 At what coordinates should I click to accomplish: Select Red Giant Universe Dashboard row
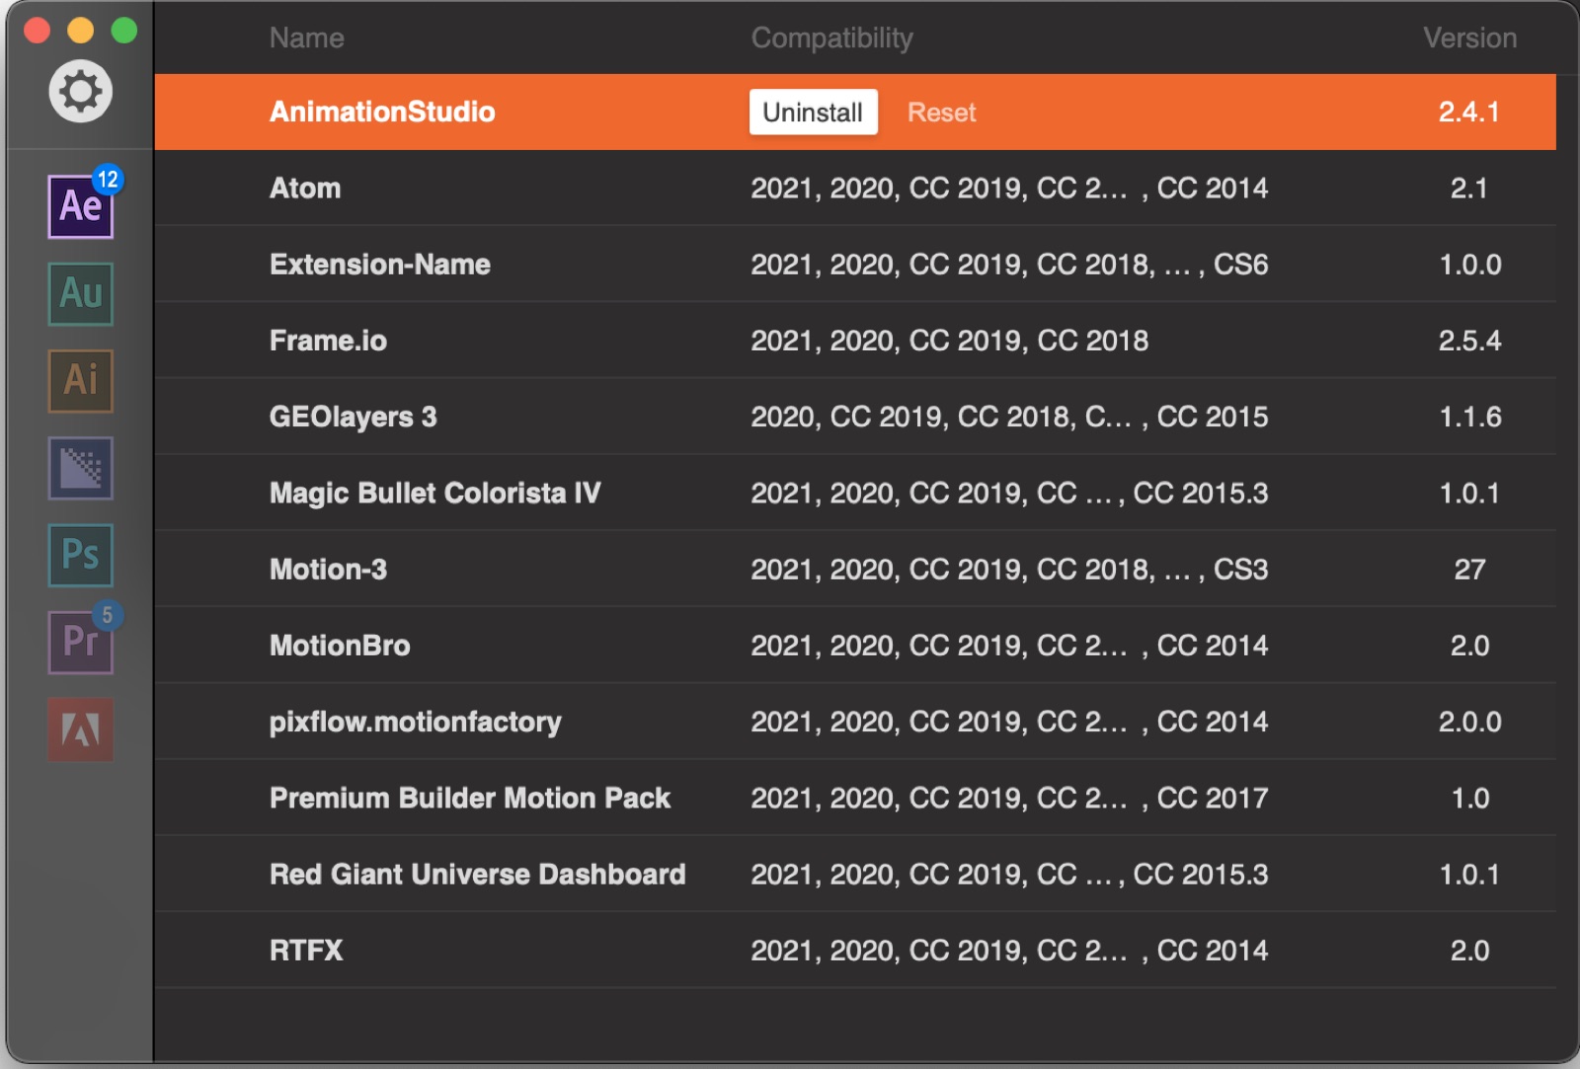(x=855, y=875)
